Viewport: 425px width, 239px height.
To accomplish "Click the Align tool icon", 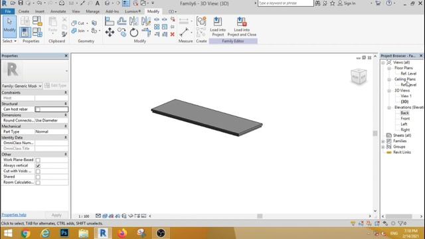I will tap(110, 21).
